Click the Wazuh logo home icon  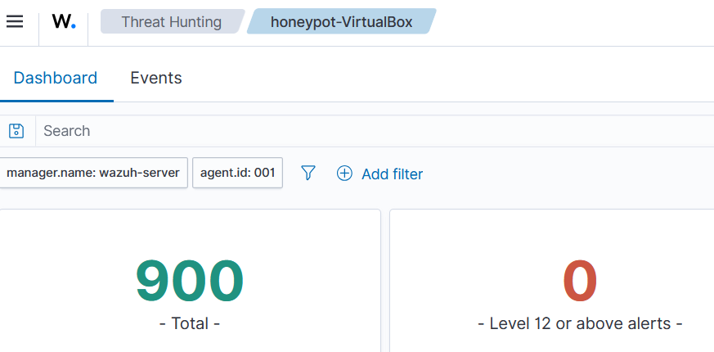pos(64,21)
